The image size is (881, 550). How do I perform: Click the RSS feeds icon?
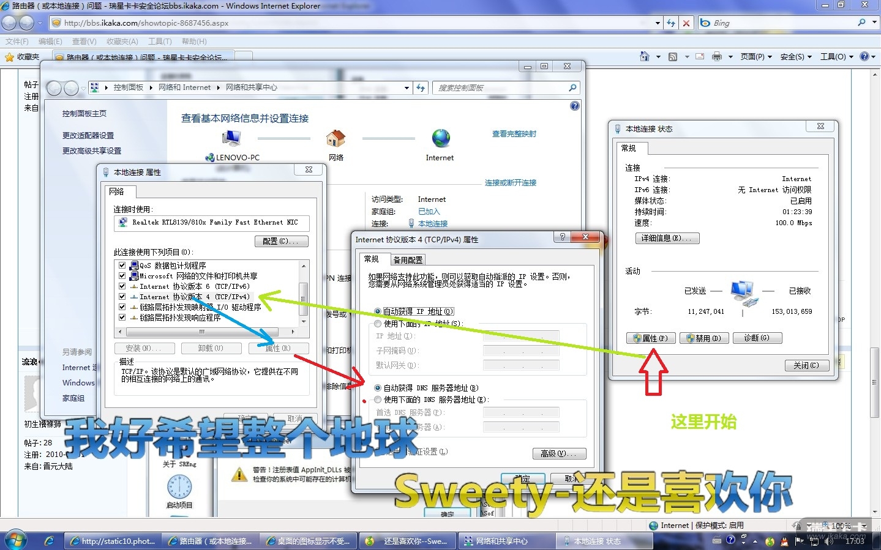click(673, 57)
